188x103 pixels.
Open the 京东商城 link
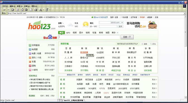(68, 71)
